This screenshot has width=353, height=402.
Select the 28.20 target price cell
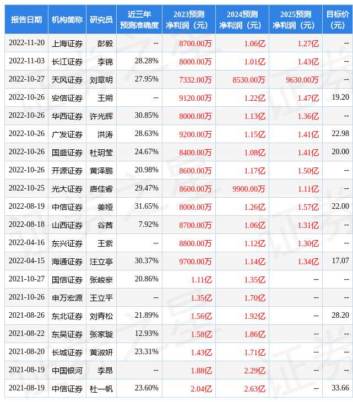[340, 316]
